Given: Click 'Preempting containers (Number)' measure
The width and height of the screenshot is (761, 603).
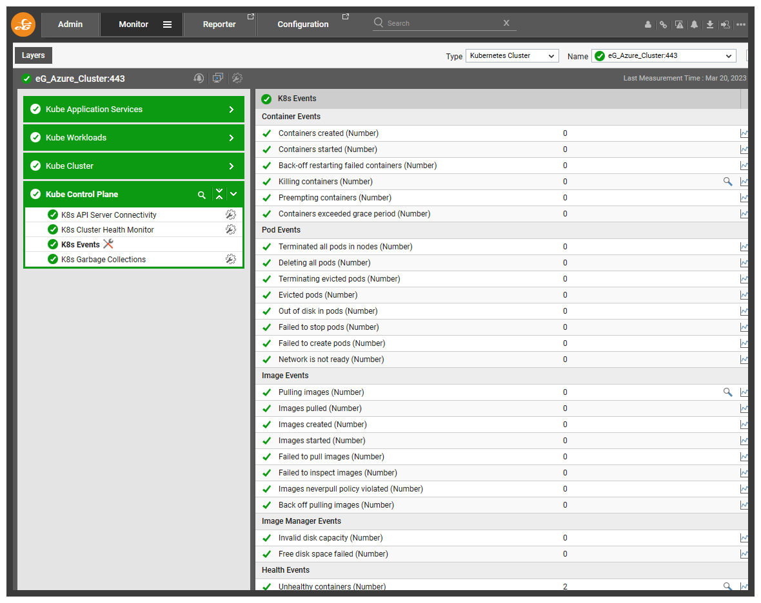Looking at the screenshot, I should click(x=335, y=198).
